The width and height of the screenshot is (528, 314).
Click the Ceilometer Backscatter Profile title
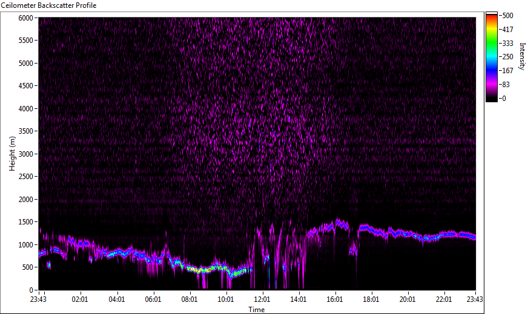(49, 5)
